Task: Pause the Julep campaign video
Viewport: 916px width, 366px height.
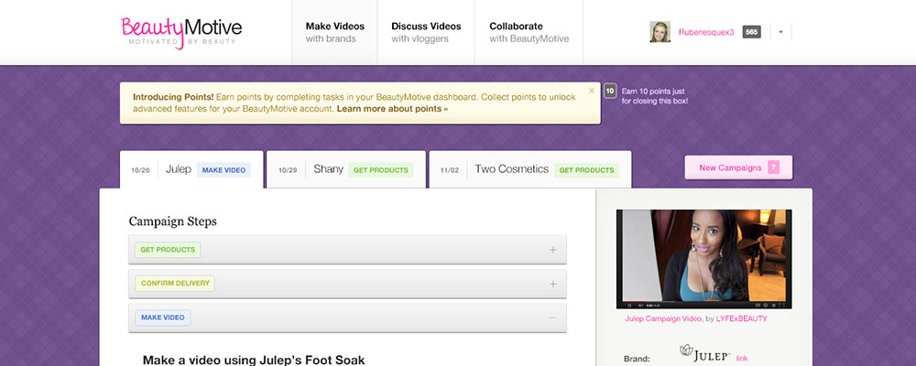Action: click(x=629, y=306)
